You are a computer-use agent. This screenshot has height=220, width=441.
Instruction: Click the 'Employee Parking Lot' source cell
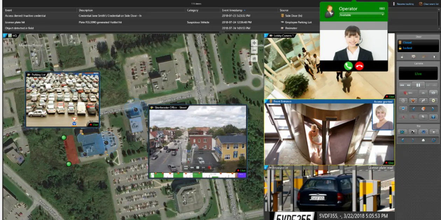[x=296, y=22]
